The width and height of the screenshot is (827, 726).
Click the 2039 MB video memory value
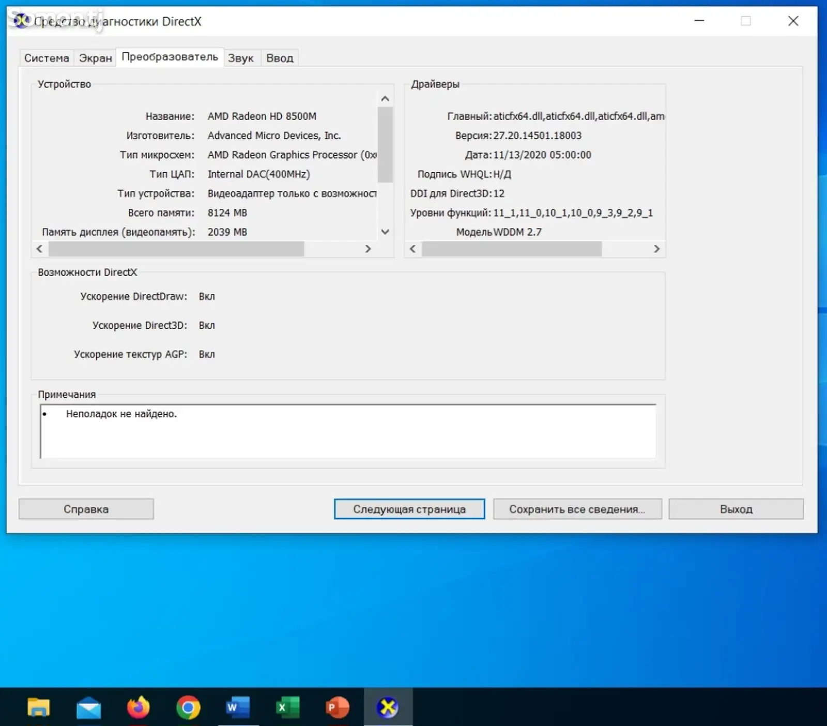[x=227, y=232]
